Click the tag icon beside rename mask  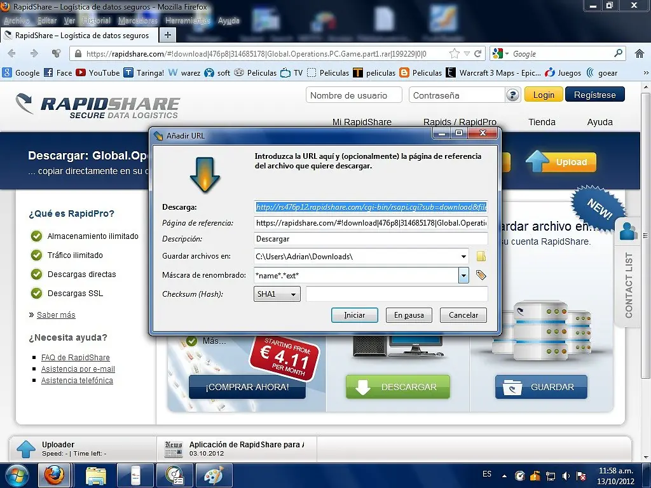tap(481, 274)
